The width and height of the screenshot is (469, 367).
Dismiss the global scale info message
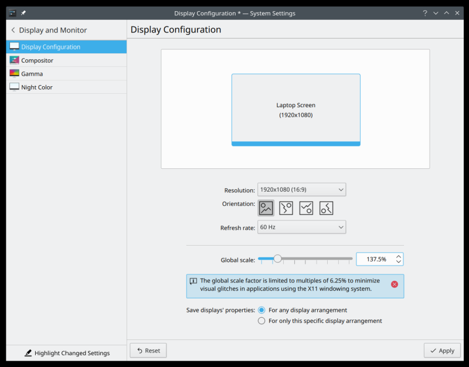[x=395, y=284]
